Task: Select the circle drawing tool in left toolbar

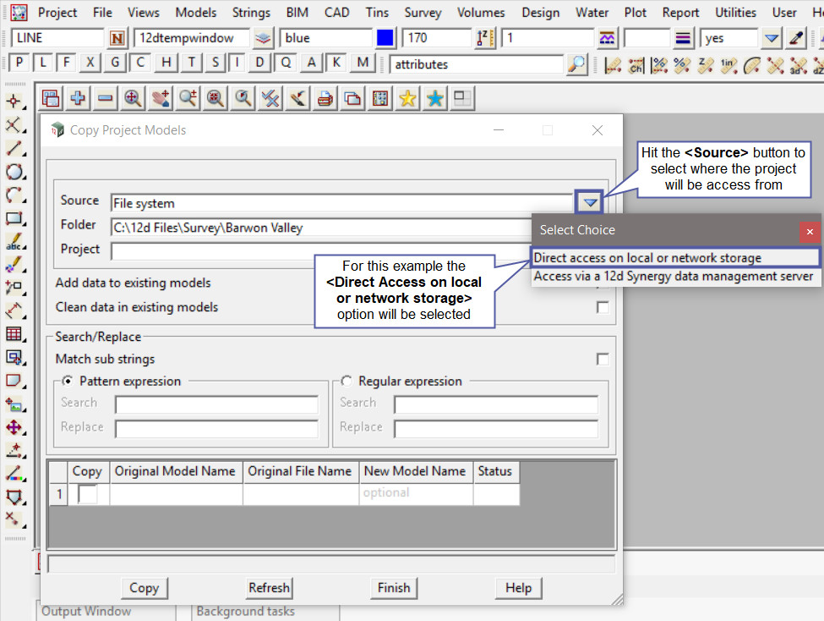Action: tap(14, 172)
